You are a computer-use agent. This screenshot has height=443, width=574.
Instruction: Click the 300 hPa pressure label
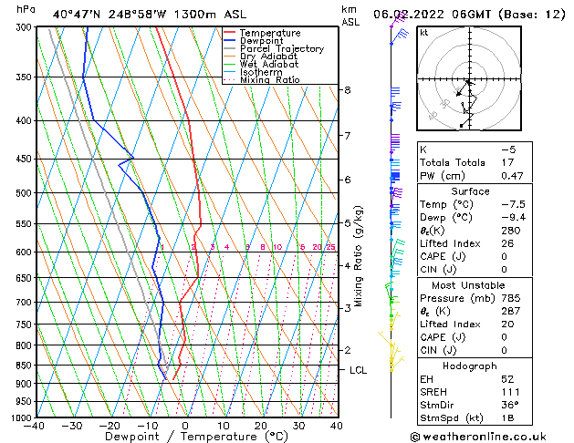click(x=26, y=27)
